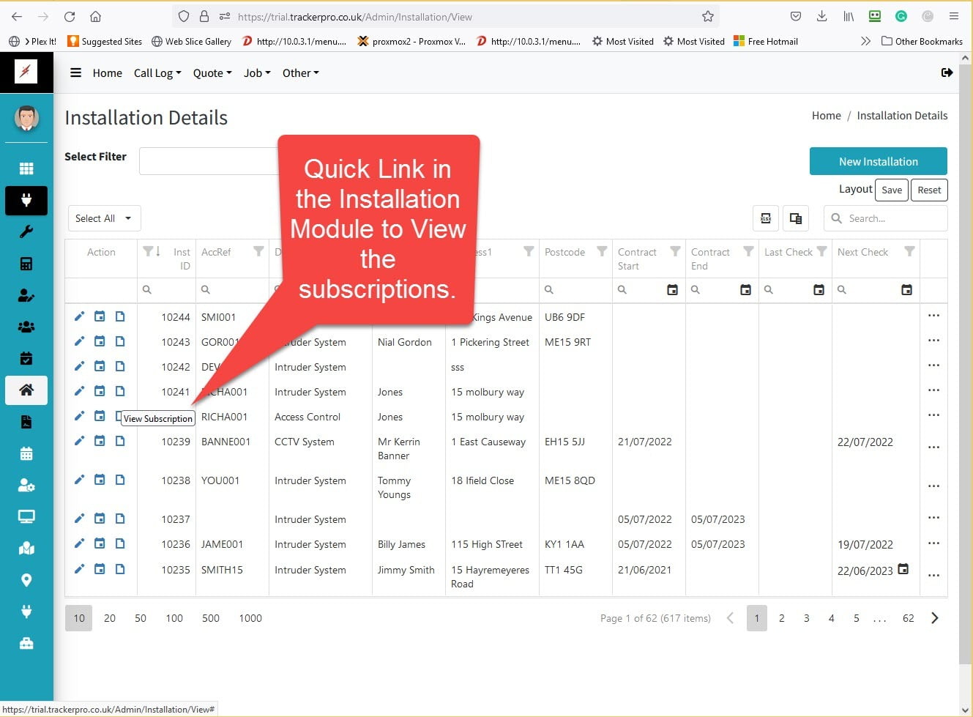Screen dimensions: 973x717
Task: Click the logout icon at top right
Action: 947,73
